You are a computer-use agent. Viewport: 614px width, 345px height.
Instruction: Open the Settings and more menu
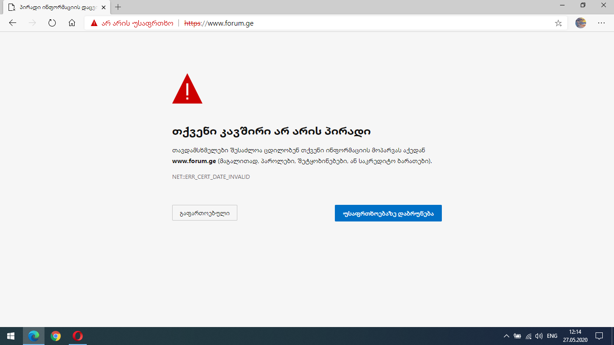[x=601, y=23]
